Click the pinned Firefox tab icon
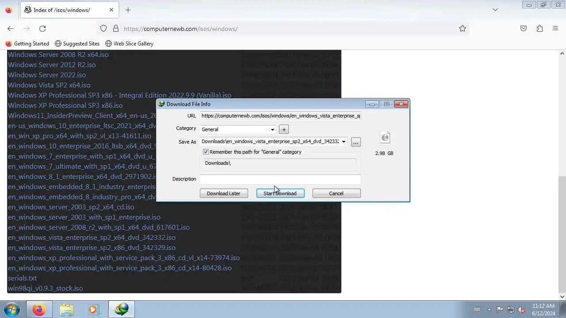This screenshot has width=566, height=318. [x=8, y=10]
